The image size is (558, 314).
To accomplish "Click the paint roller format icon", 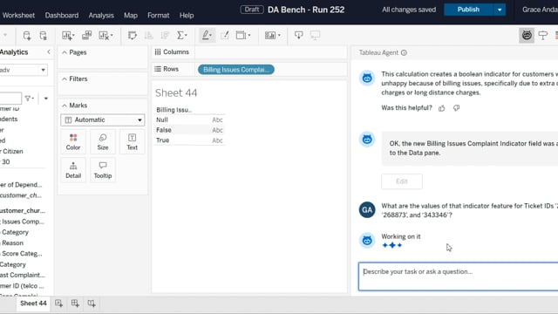I will 542,35.
